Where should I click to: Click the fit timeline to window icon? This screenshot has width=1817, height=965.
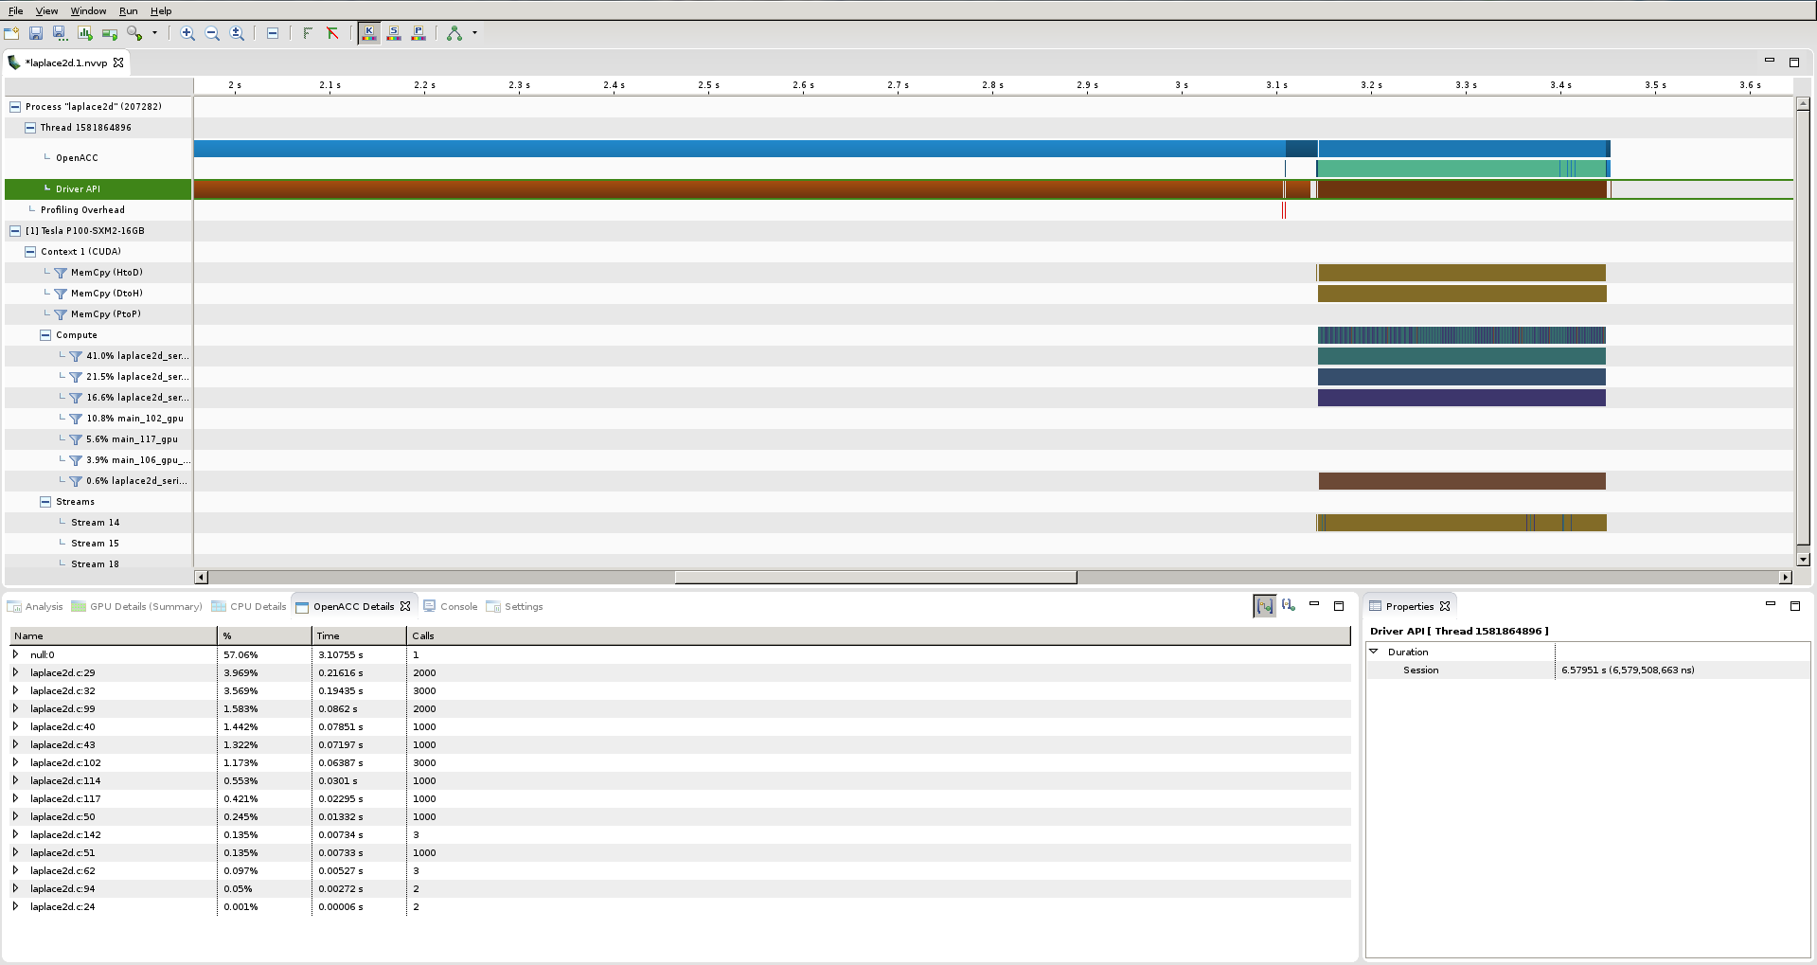[237, 33]
